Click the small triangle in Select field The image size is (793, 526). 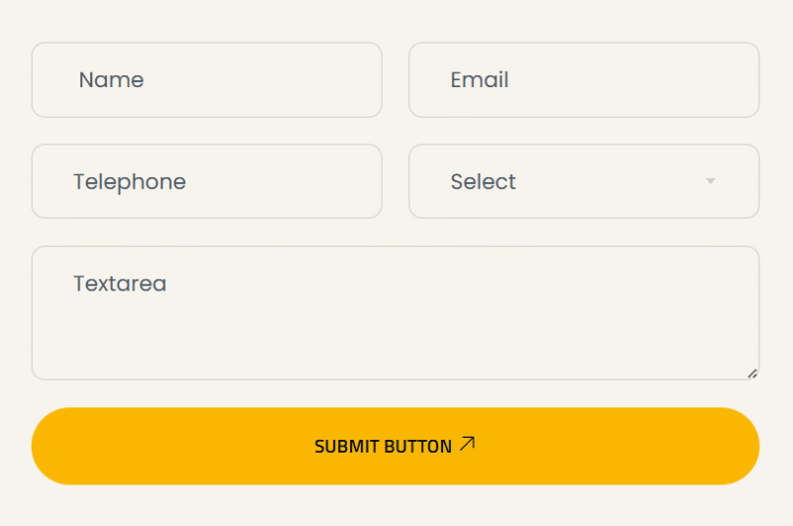[x=710, y=181]
